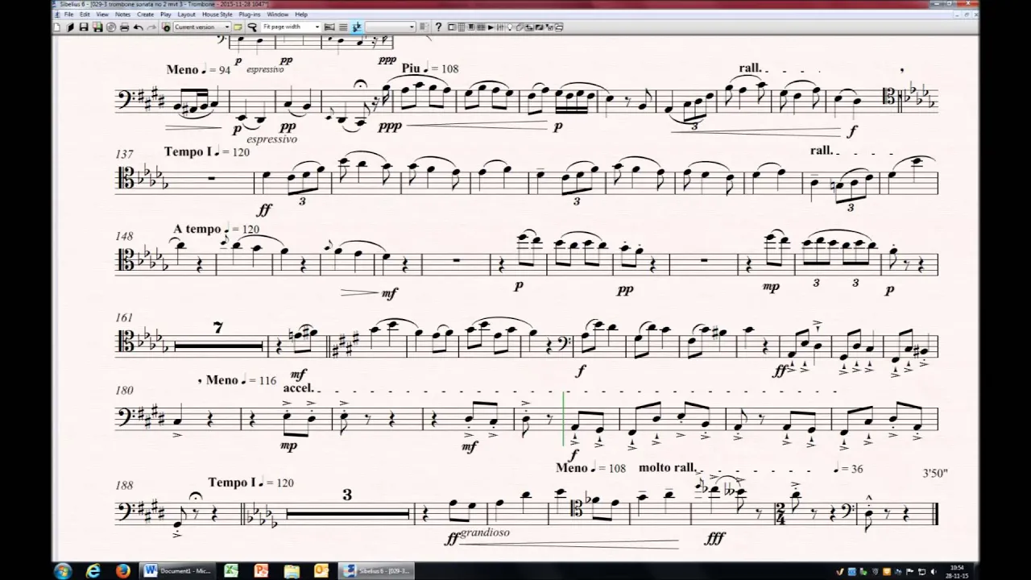
Task: Toggle the Focus on Staves icon
Action: coord(343,27)
